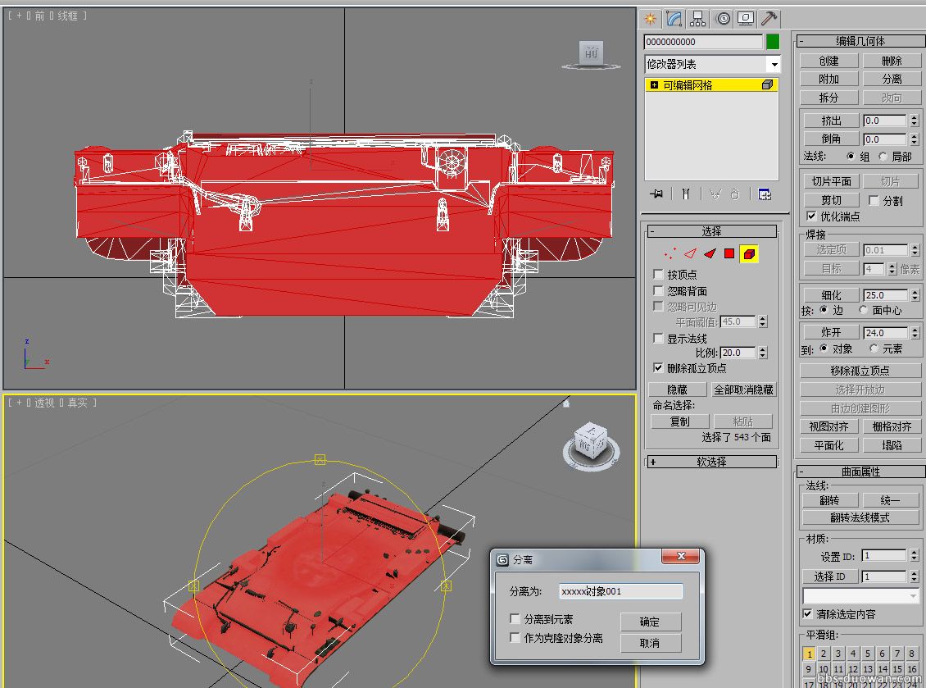
Task: Click Configure Modifier Sets icon
Action: point(765,194)
